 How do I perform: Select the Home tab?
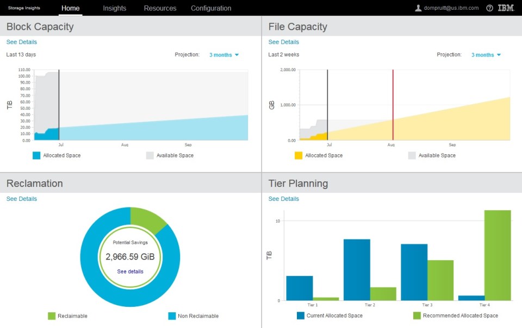coord(71,8)
